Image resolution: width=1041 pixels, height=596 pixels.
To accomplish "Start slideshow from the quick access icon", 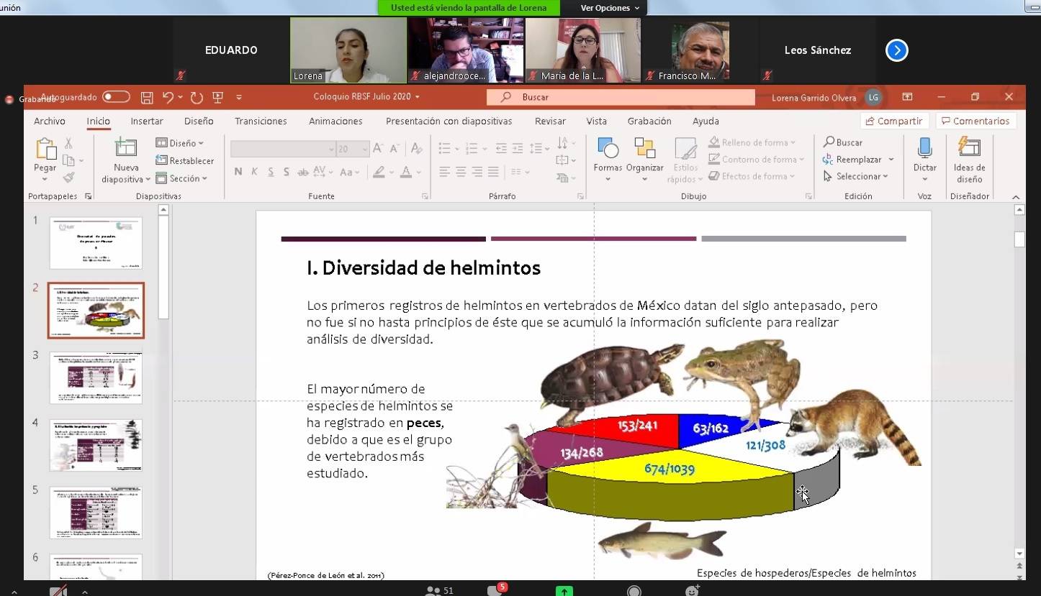I will pos(217,97).
